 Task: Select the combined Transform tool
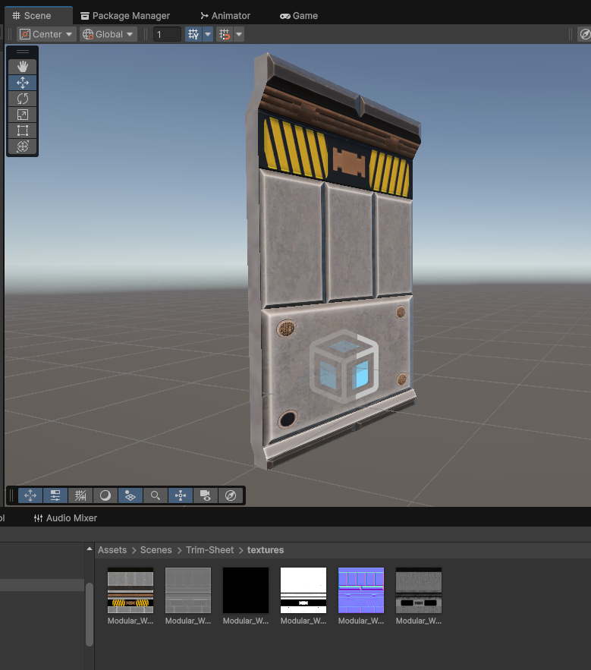click(23, 146)
